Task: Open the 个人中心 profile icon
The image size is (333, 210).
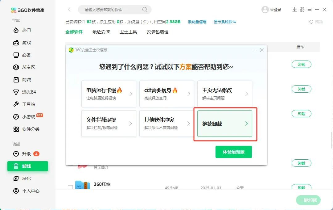Action: click(16, 191)
